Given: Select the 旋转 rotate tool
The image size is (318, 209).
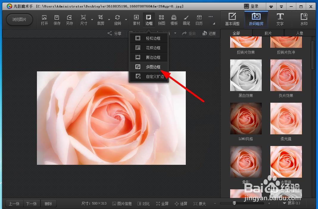Looking at the screenshot, I should coord(118,20).
